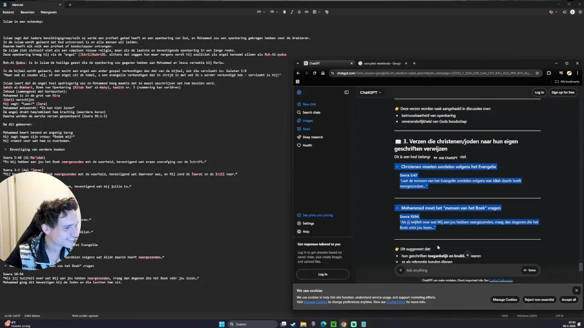Toggle italic formatting in Notepad toolbar
Image resolution: width=584 pixels, height=328 pixels.
(x=292, y=12)
